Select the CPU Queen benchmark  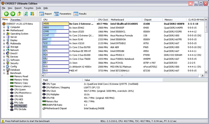pyautogui.click(x=20, y=89)
